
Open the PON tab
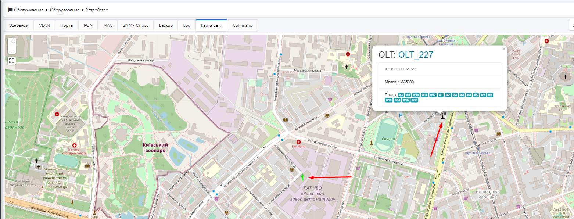point(88,25)
